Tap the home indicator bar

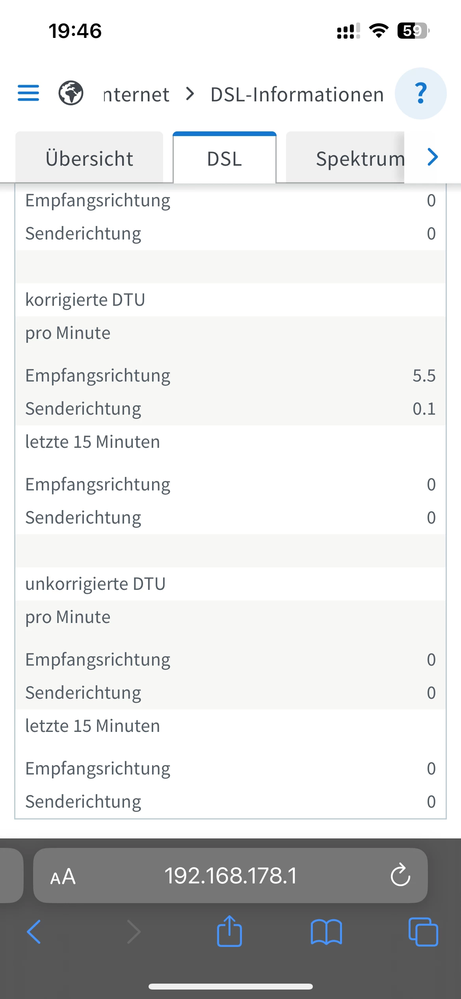point(230,986)
